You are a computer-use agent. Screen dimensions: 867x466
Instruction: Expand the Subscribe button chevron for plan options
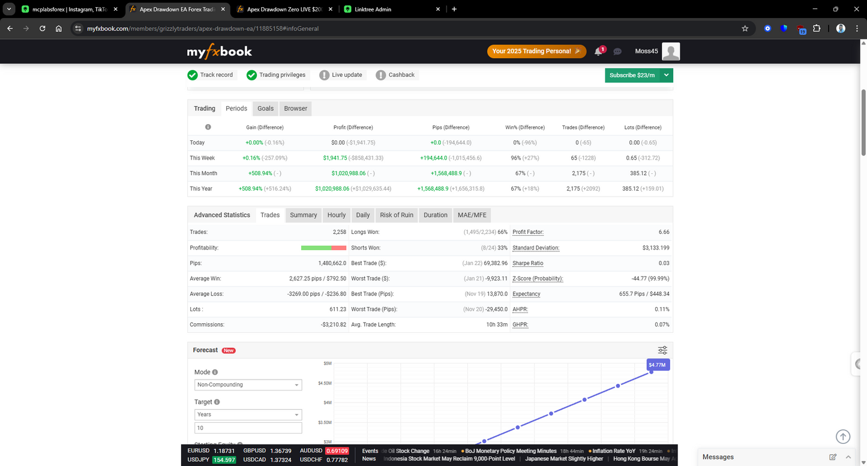666,75
